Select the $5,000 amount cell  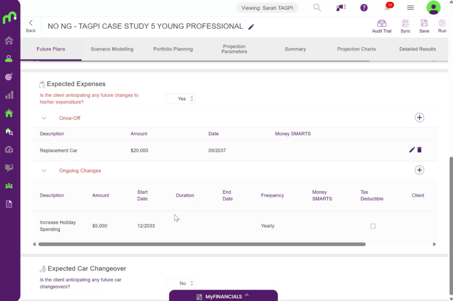coord(100,226)
